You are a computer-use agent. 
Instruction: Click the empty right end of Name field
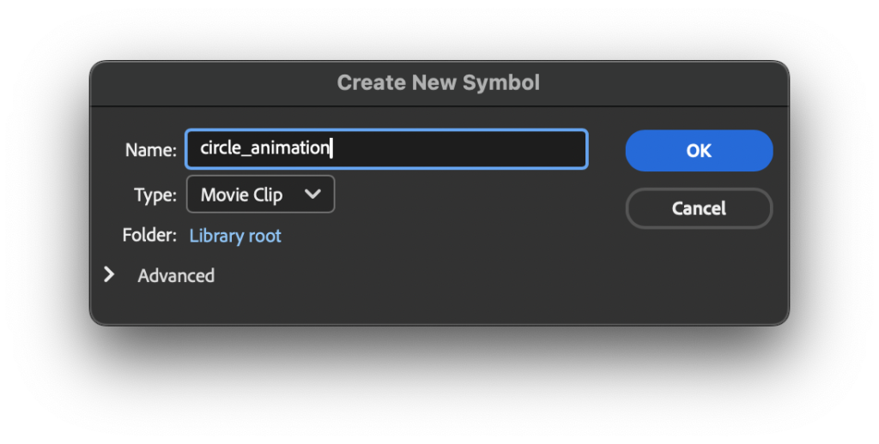[515, 149]
